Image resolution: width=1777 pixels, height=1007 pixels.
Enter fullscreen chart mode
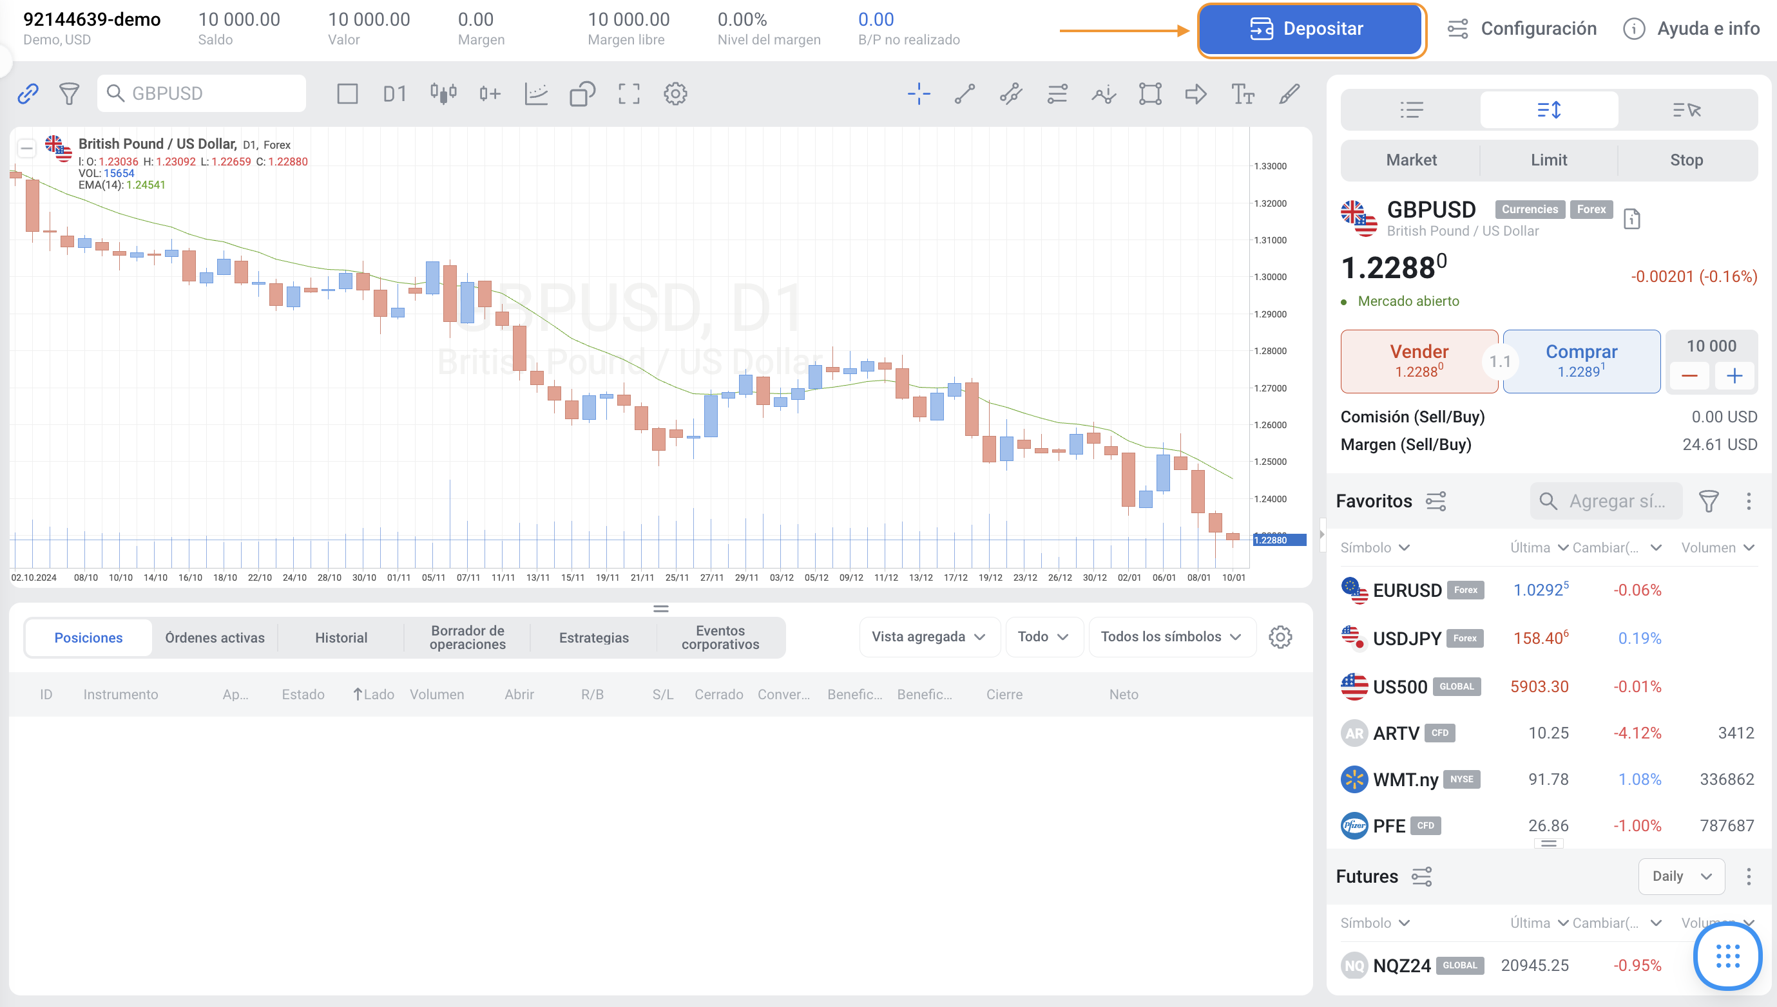(628, 93)
